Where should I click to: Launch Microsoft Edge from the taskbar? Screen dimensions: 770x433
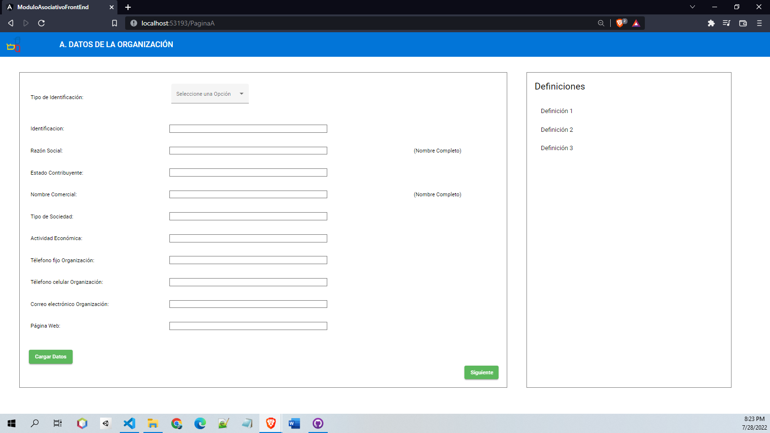200,423
